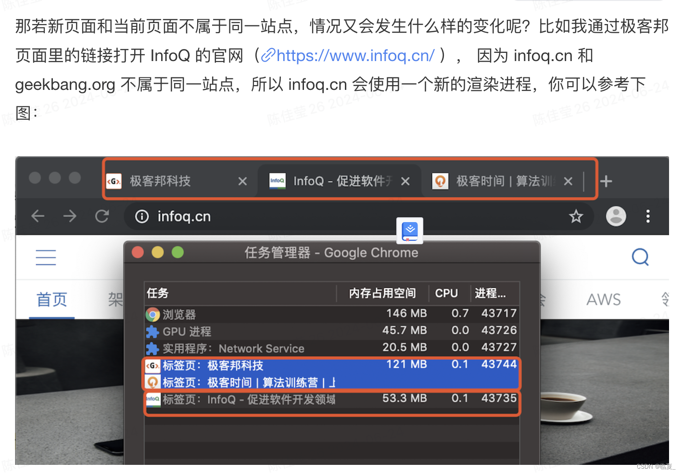Open Chrome three-dot menu
The height and width of the screenshot is (474, 683).
(x=648, y=216)
